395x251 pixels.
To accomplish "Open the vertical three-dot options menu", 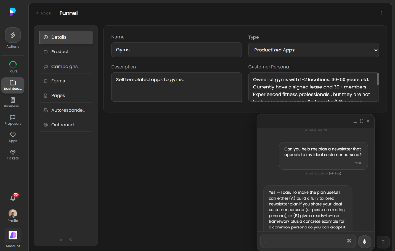I will 381,13.
